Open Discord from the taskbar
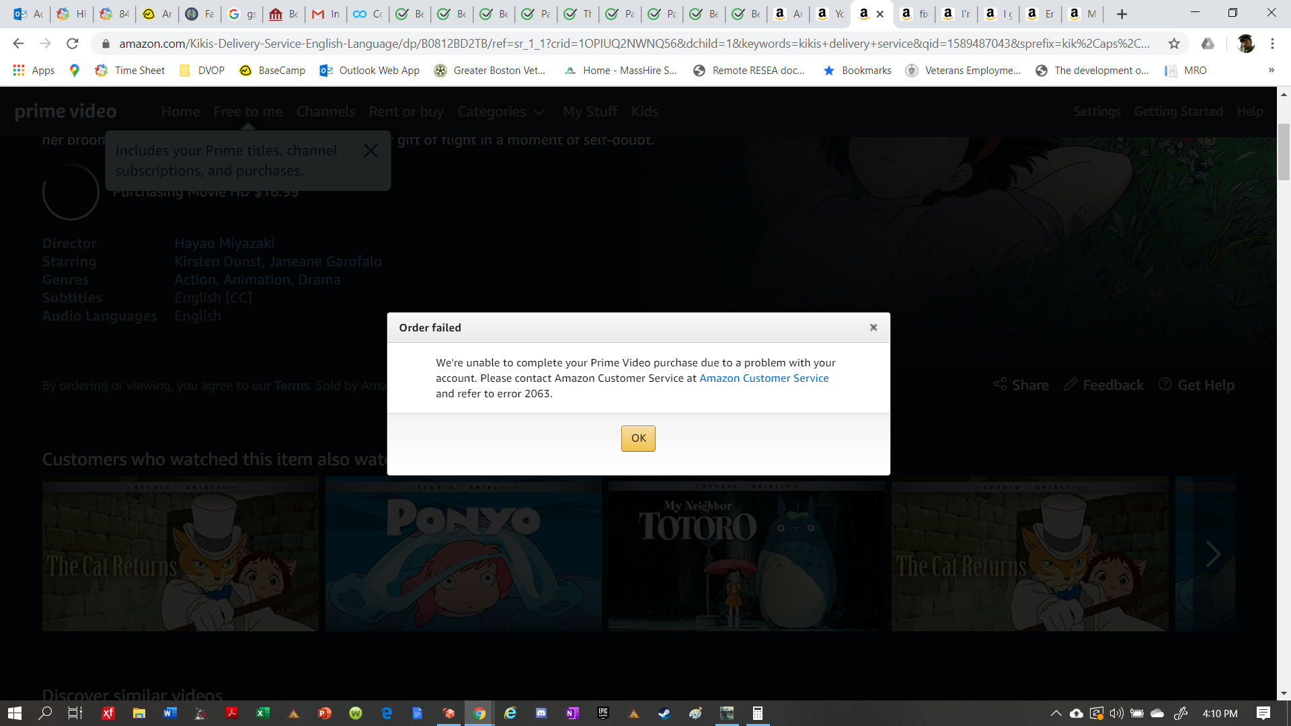 tap(541, 713)
